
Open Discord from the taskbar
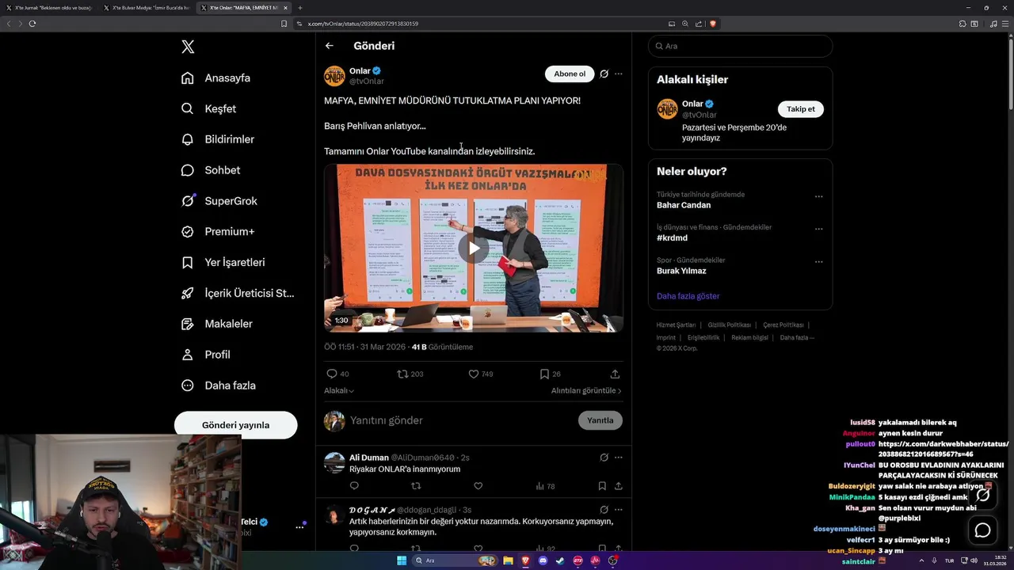tap(543, 560)
